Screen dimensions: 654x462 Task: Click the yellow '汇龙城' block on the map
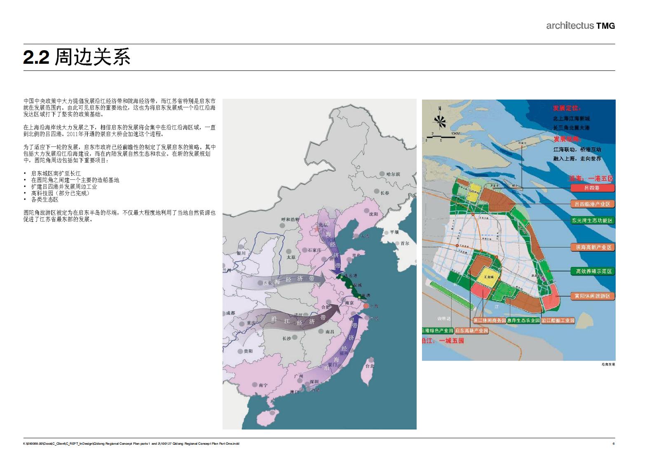coord(488,278)
